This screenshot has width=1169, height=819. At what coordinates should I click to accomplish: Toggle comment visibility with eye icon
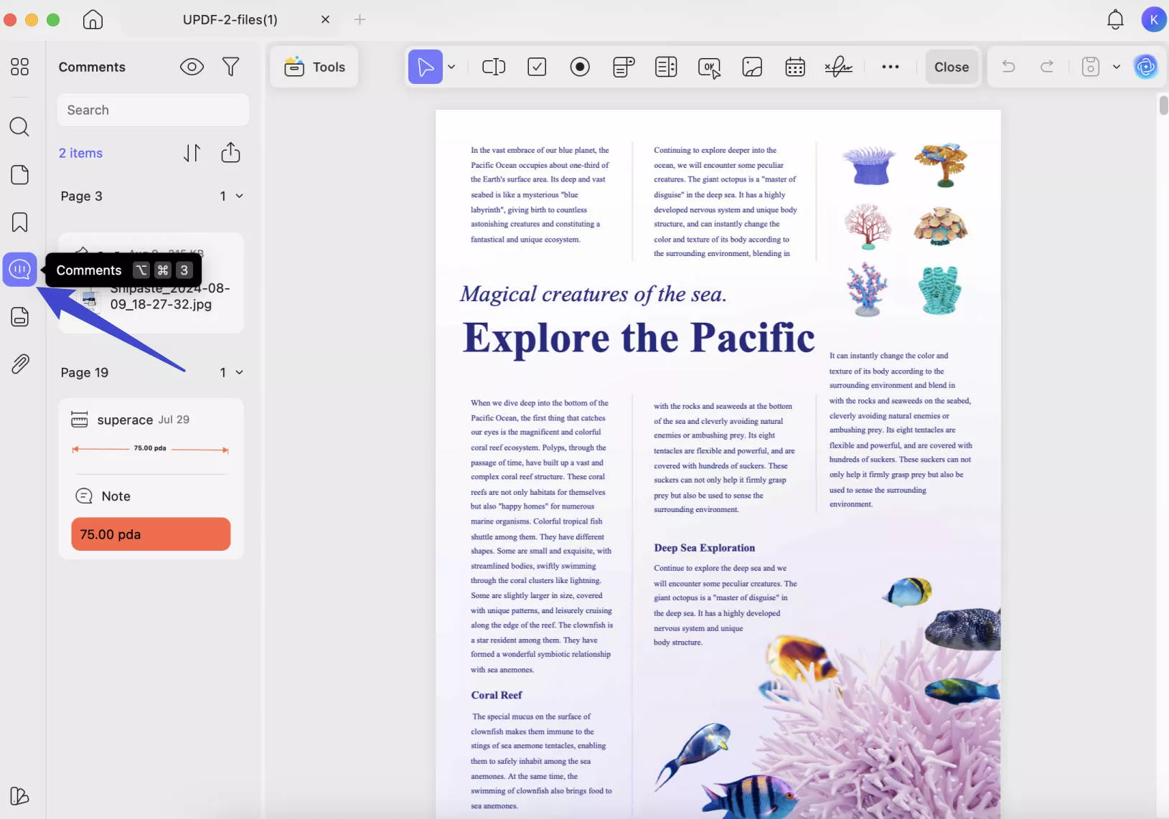pos(191,67)
